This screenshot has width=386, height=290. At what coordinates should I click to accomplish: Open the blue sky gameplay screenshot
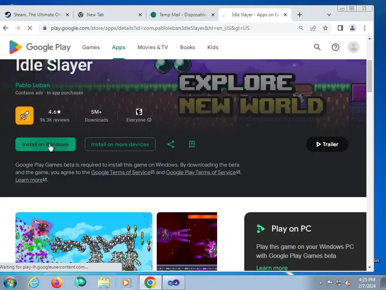pyautogui.click(x=84, y=241)
